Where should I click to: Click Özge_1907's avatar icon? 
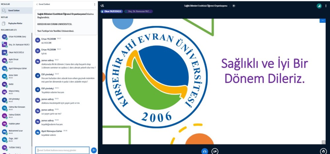(4, 139)
